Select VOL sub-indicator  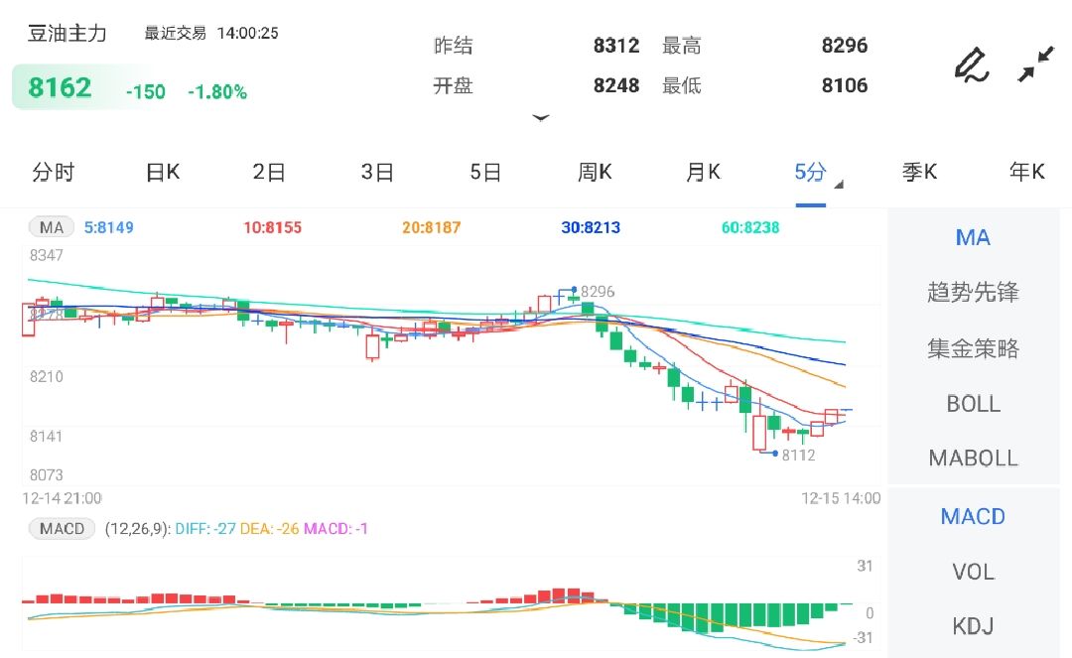[x=973, y=572]
